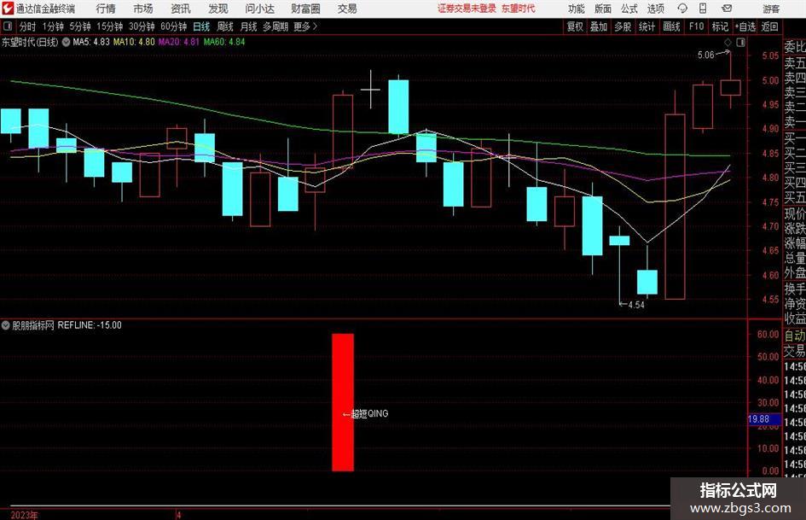The height and width of the screenshot is (520, 806).
Task: Click the 东望时代(日线) chart title
Action: pos(30,42)
